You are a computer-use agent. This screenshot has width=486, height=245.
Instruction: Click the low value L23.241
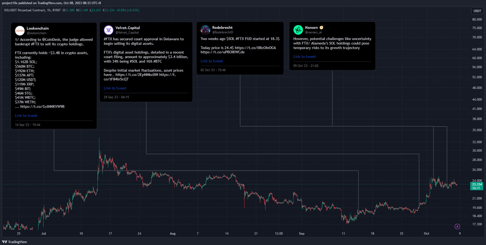click(96, 10)
